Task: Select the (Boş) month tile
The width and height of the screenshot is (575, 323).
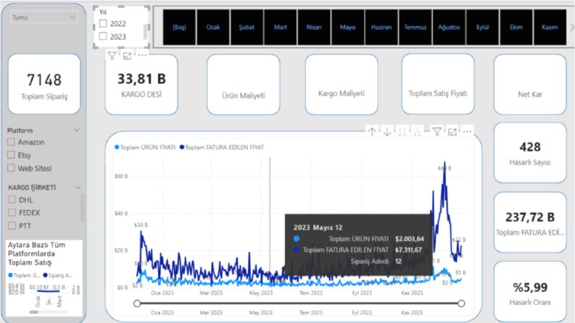Action: coord(179,27)
